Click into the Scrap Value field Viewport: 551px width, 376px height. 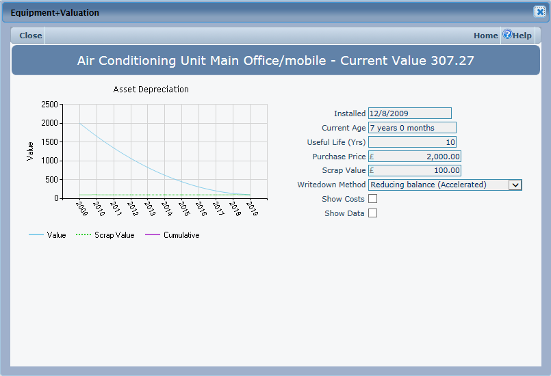(x=414, y=170)
